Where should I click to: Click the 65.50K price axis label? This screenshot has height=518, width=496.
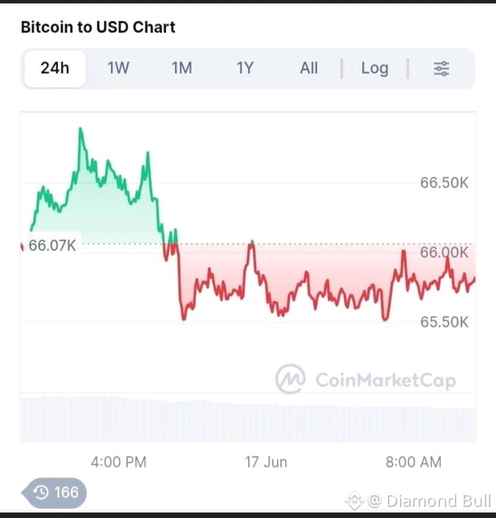point(444,322)
